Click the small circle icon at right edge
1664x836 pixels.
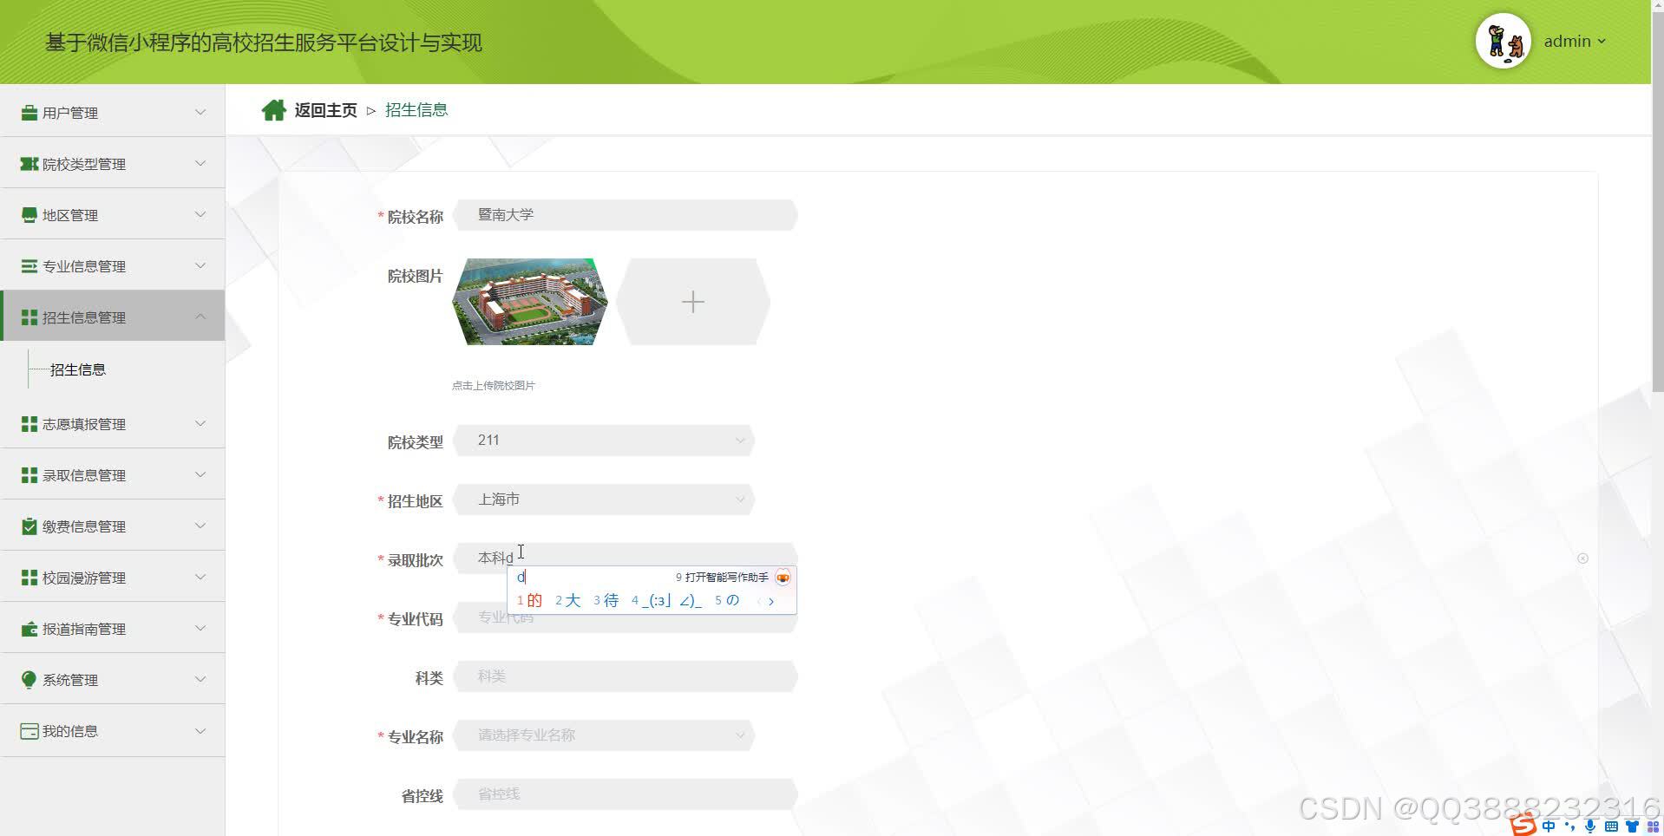pyautogui.click(x=1582, y=558)
